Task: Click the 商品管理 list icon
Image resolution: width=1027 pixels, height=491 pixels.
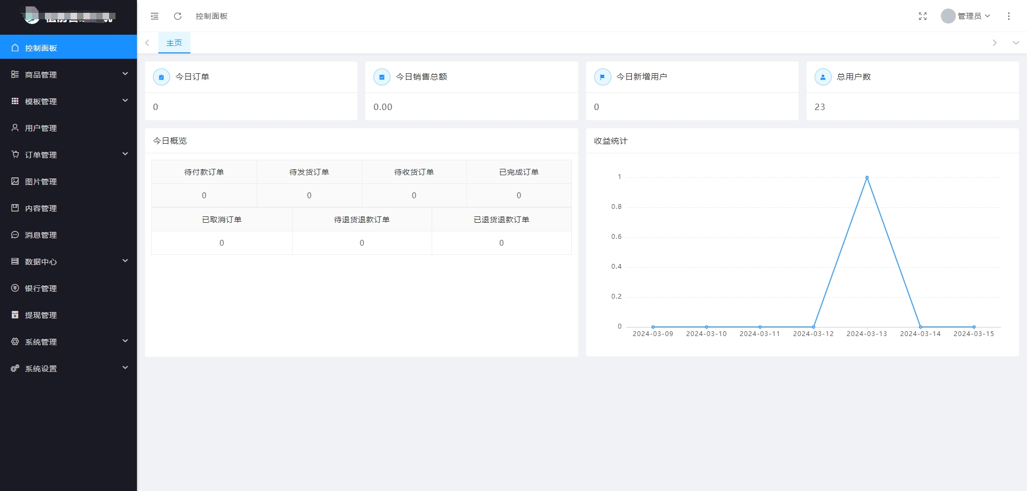Action: click(15, 74)
